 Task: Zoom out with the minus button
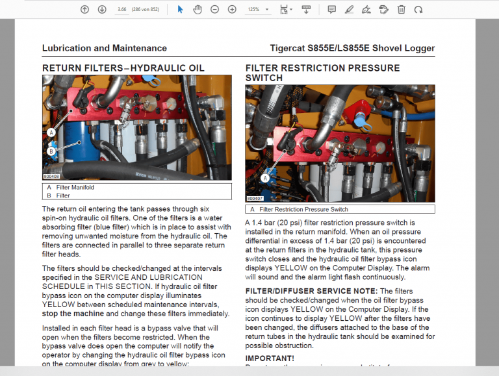pyautogui.click(x=215, y=10)
